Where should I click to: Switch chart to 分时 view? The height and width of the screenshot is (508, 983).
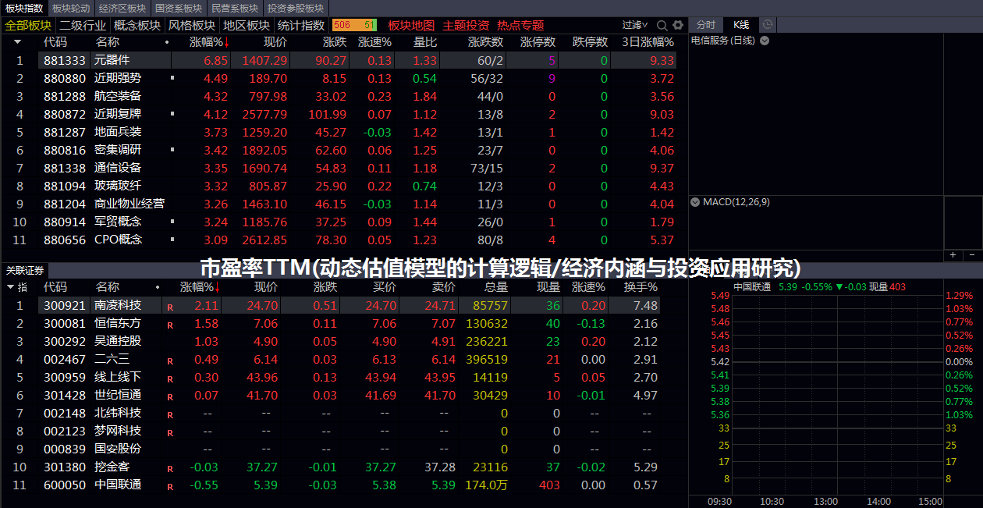tap(706, 25)
